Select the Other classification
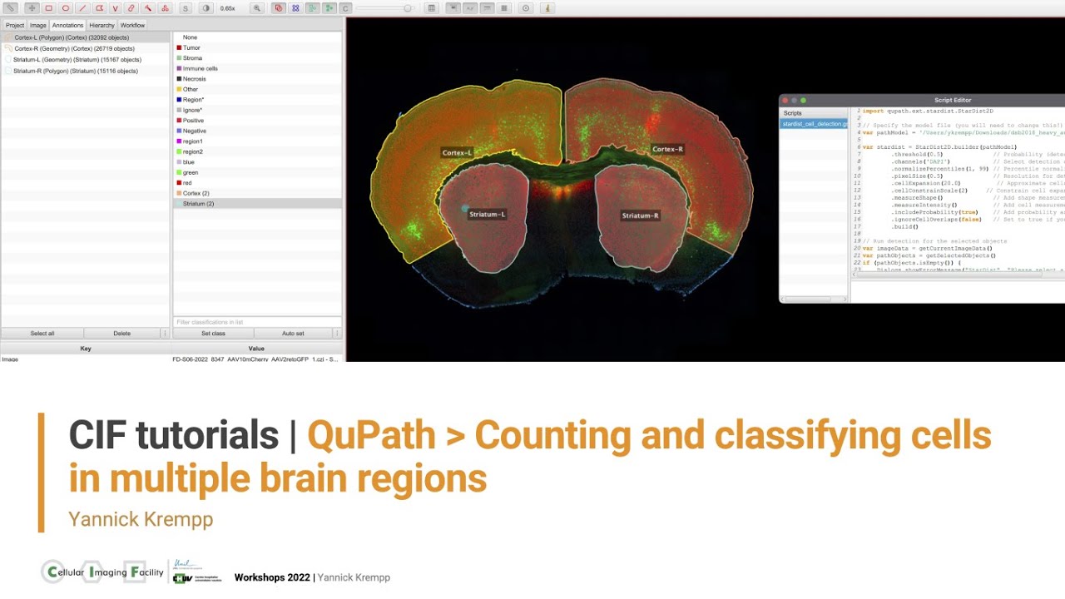This screenshot has height=599, width=1065. coord(257,89)
